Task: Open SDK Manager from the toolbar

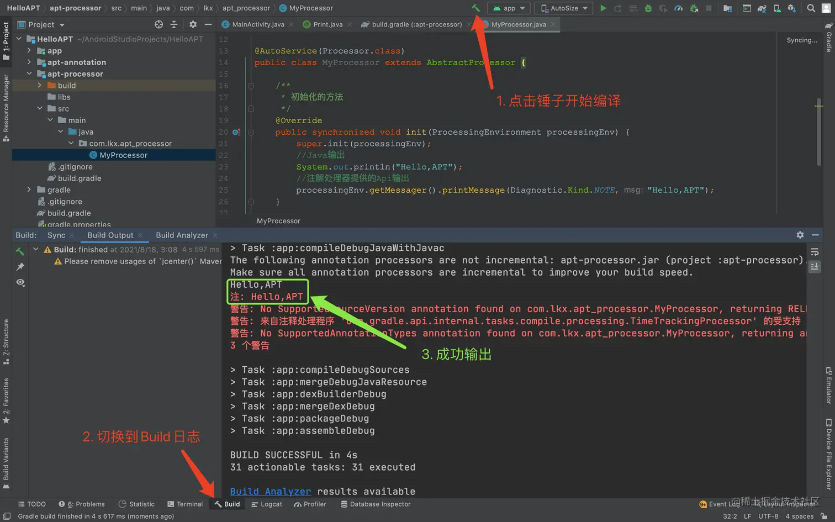Action: coord(792,8)
